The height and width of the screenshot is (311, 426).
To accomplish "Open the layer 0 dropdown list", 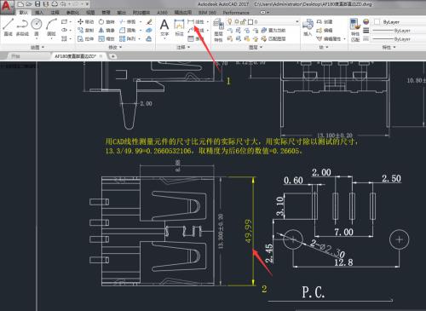I will 297,21.
